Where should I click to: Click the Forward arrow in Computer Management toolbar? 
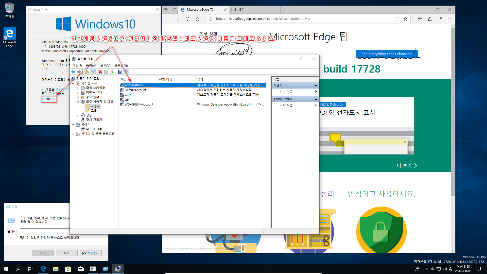[x=79, y=72]
